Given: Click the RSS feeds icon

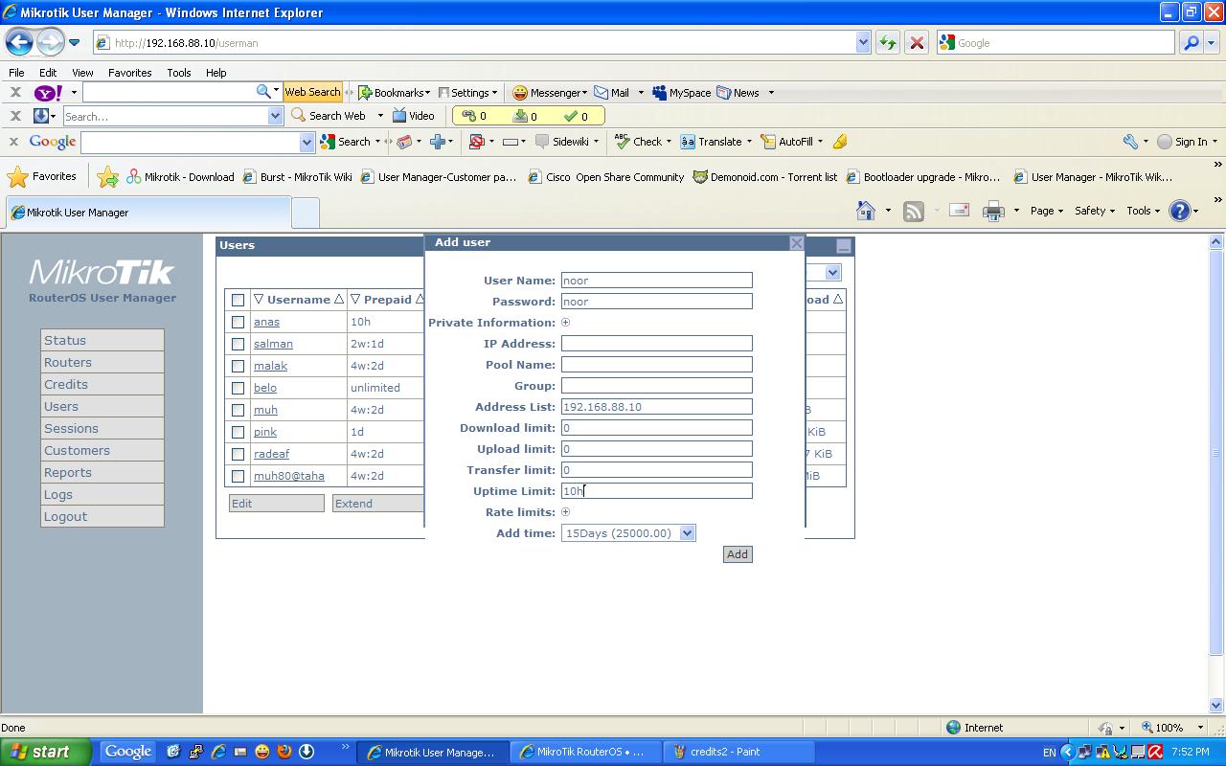Looking at the screenshot, I should (914, 211).
